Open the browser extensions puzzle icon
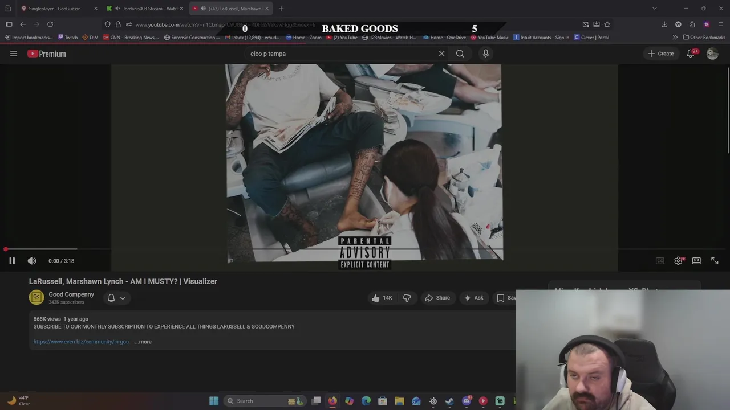The image size is (730, 410). [x=692, y=24]
